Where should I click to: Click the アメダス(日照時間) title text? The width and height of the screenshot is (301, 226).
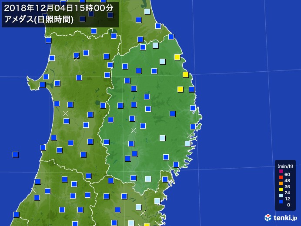(x=39, y=20)
